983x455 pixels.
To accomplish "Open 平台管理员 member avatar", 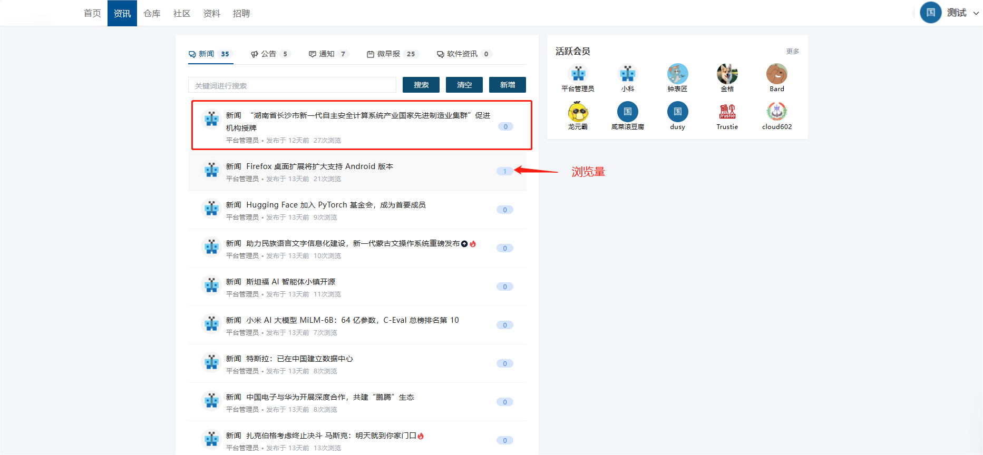I will click(x=578, y=74).
